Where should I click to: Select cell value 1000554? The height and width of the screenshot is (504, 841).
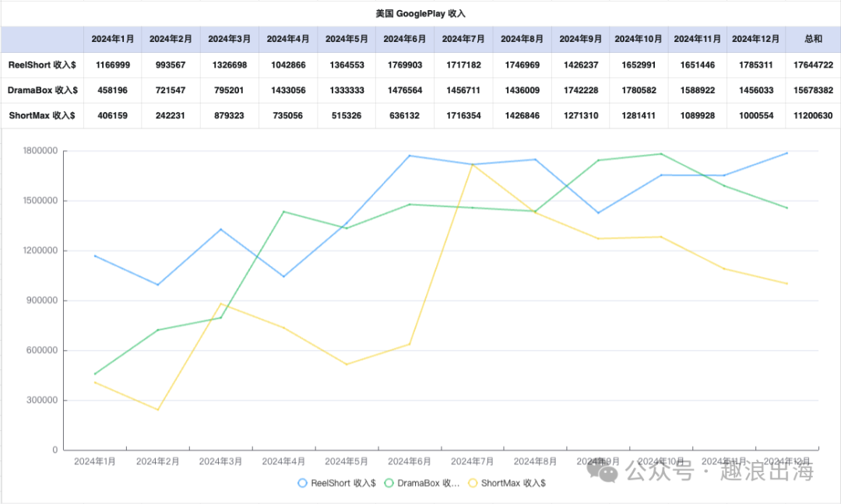pyautogui.click(x=755, y=115)
